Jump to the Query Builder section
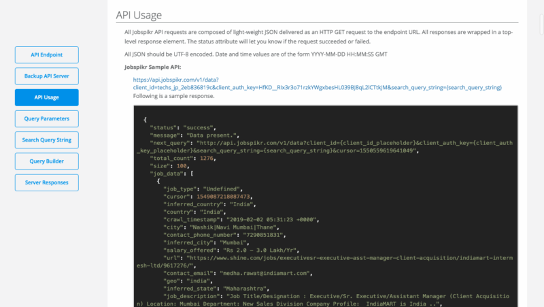The width and height of the screenshot is (544, 307). [46, 161]
